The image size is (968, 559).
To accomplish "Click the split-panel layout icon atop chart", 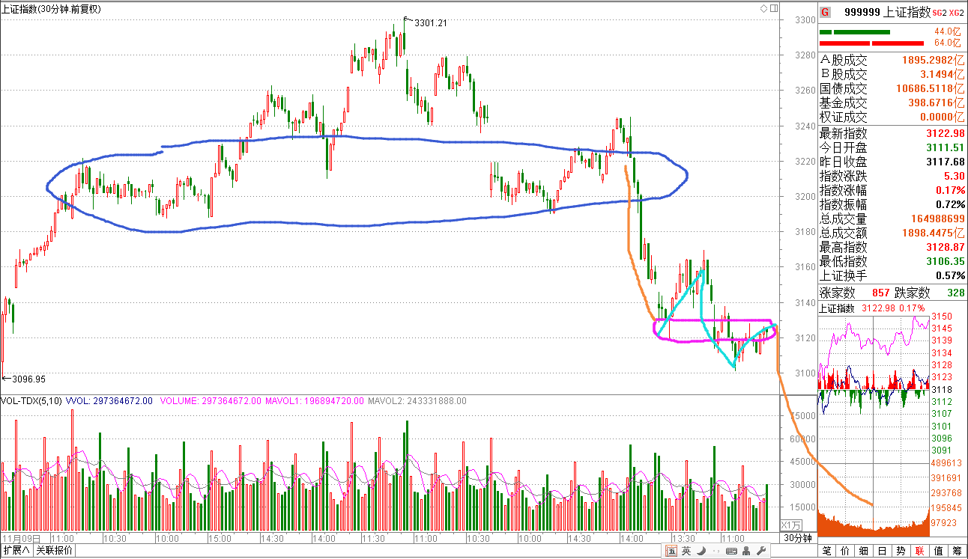I will [774, 8].
